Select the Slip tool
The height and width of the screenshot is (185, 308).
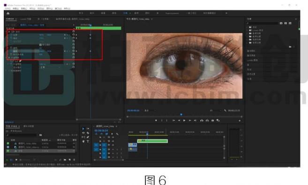[83, 137]
